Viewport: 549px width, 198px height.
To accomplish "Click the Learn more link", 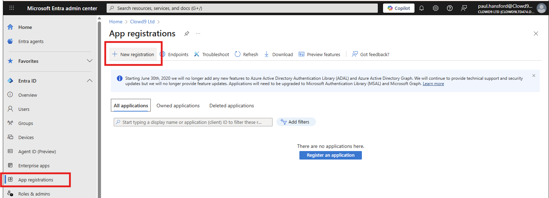I will (433, 84).
